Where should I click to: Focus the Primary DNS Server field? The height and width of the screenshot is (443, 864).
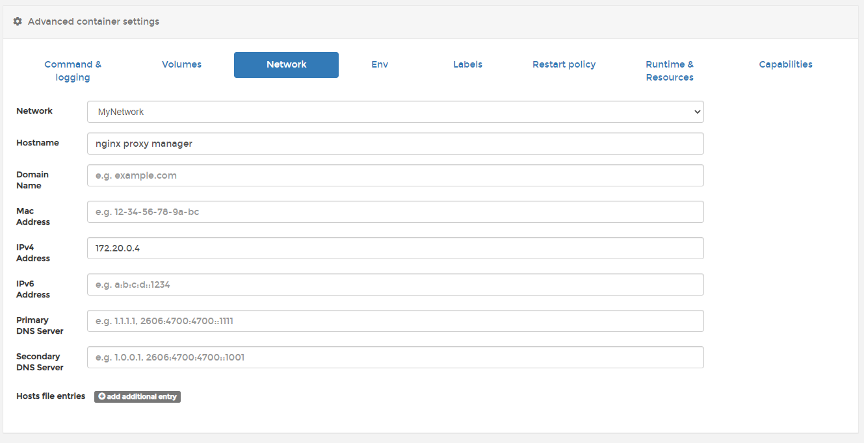[x=395, y=321]
